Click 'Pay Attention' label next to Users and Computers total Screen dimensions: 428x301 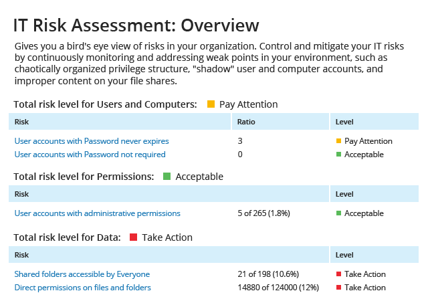pos(248,104)
